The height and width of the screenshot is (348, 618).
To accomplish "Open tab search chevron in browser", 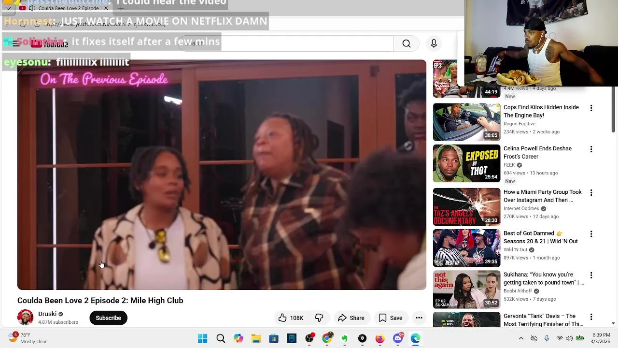I will [x=8, y=8].
